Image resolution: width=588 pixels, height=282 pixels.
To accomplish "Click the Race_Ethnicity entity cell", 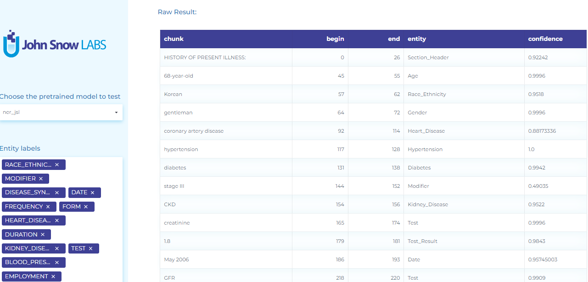I will [x=464, y=94].
